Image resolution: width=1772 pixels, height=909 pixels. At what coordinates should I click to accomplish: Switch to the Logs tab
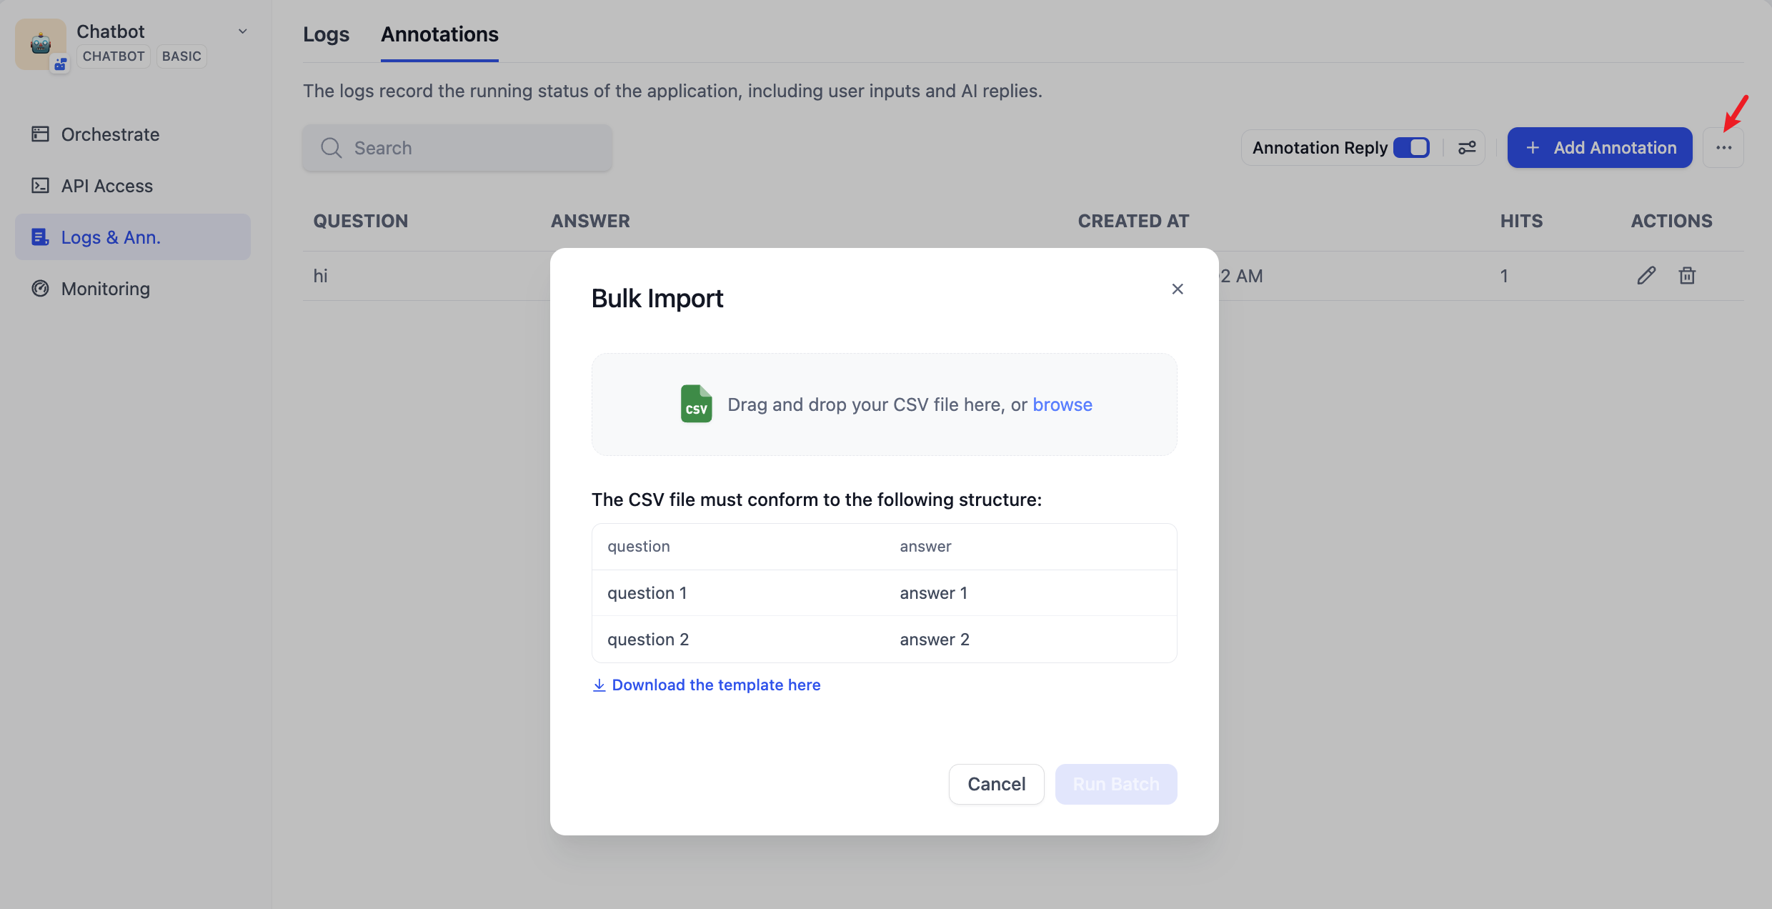(326, 34)
